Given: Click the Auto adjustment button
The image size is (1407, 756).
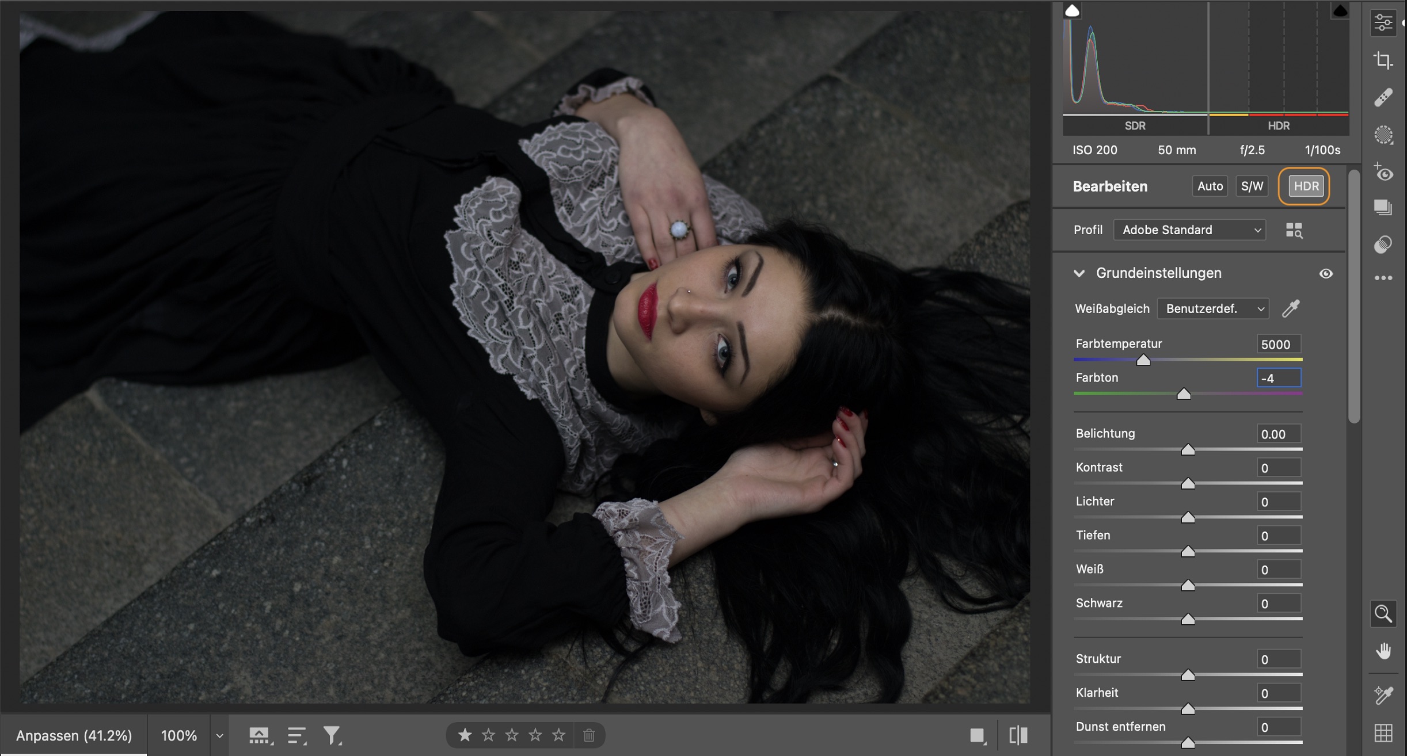Looking at the screenshot, I should tap(1210, 186).
